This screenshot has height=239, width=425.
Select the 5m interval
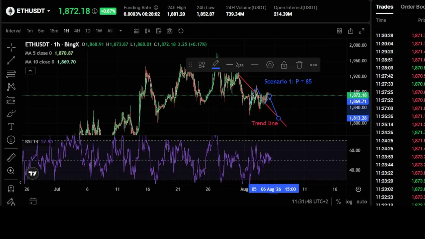tap(41, 31)
